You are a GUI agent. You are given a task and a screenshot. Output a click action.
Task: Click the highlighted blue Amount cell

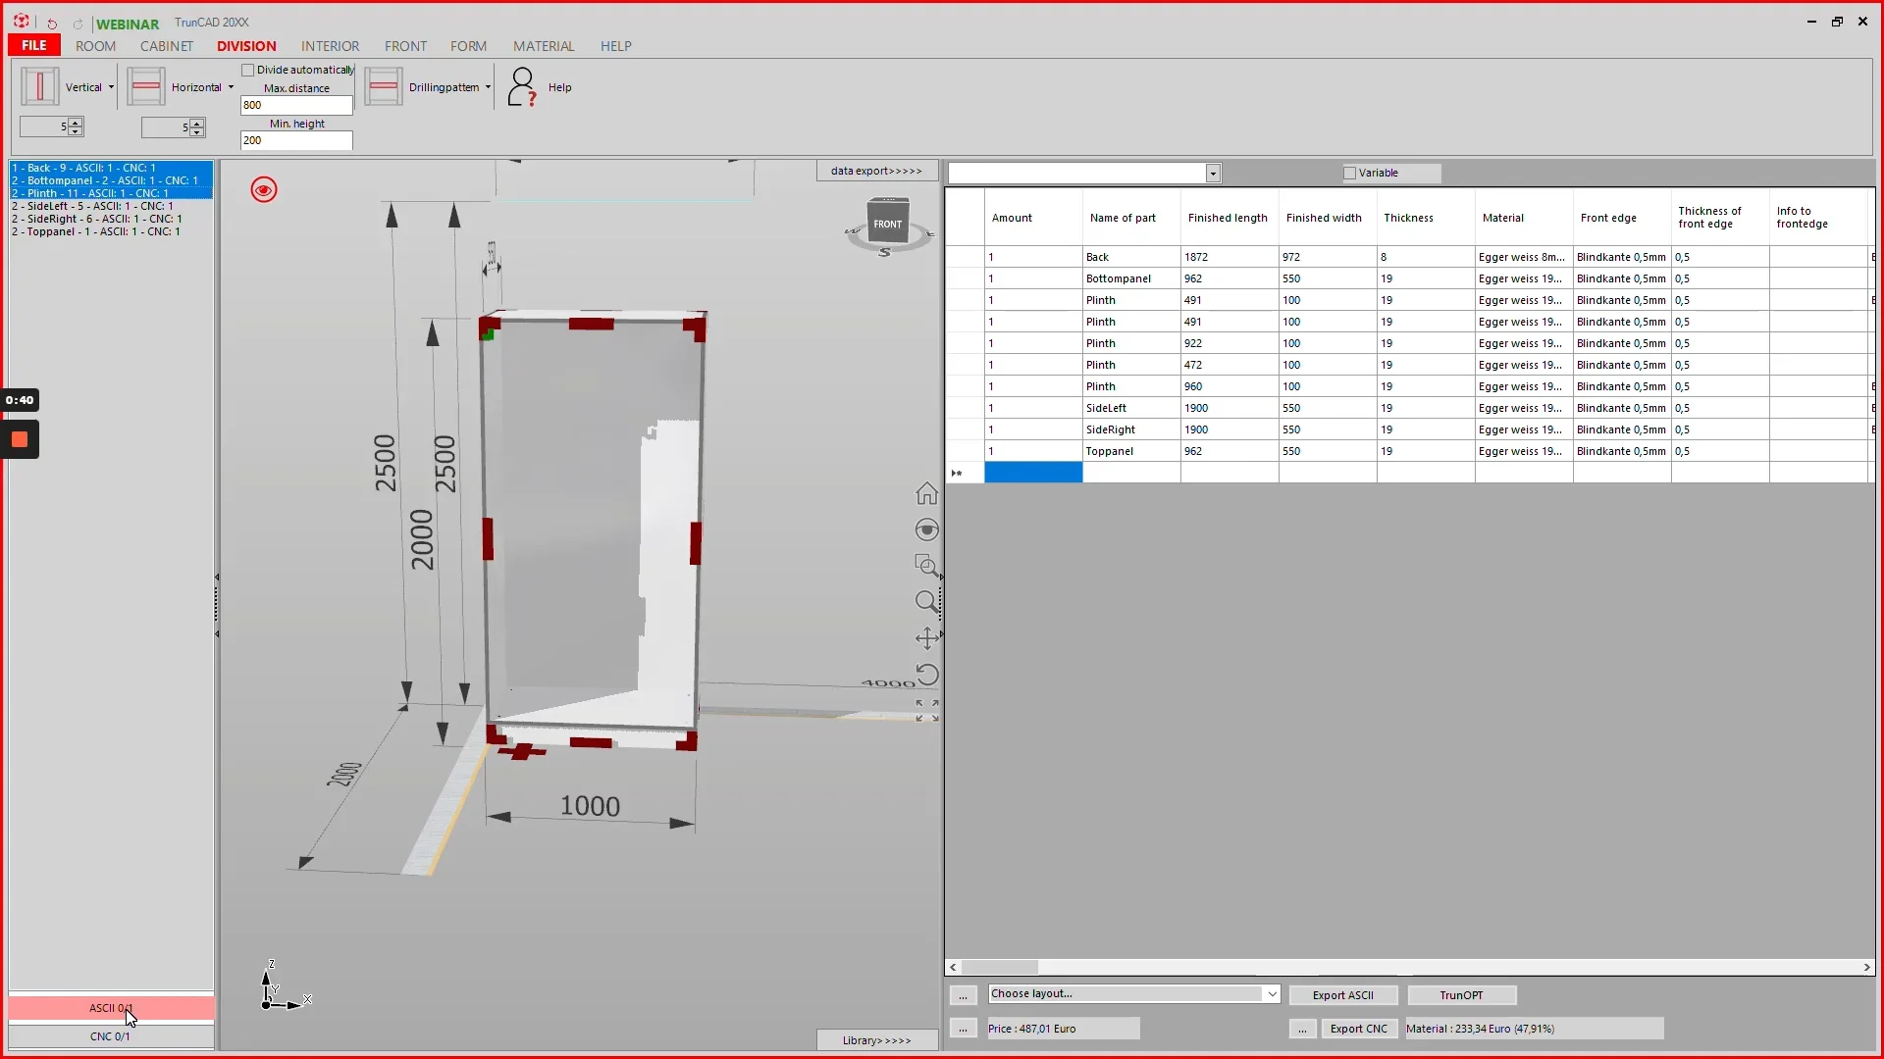click(1033, 473)
